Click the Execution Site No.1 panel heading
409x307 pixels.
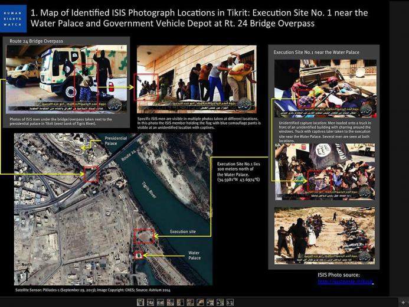[316, 52]
